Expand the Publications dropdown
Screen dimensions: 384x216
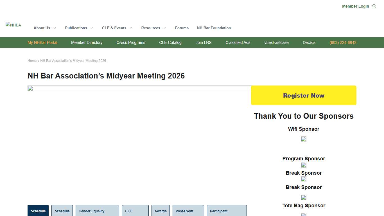[x=79, y=28]
